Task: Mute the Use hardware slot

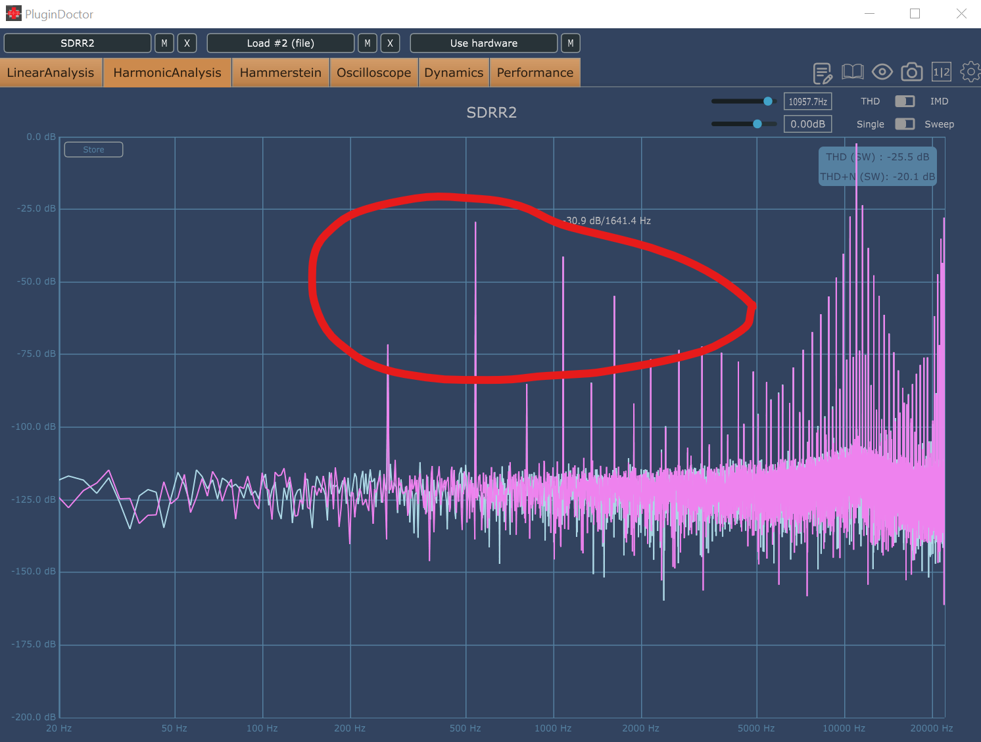Action: [570, 43]
